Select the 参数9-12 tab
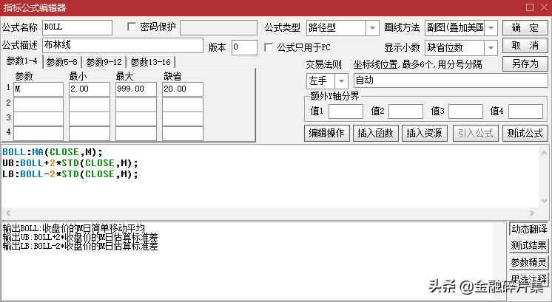Image resolution: width=552 pixels, height=302 pixels. tap(104, 62)
